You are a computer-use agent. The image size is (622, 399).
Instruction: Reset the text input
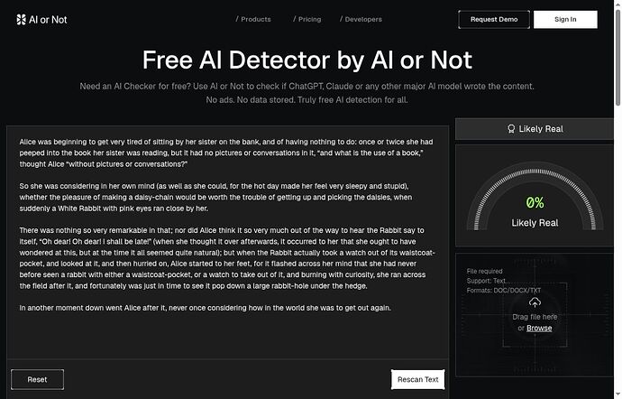point(37,379)
